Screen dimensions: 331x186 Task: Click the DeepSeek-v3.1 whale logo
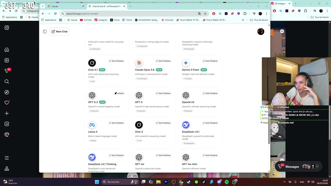point(186,125)
